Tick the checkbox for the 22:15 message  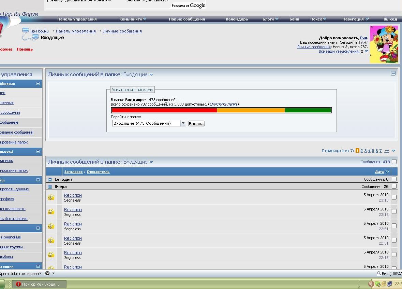tap(394, 254)
